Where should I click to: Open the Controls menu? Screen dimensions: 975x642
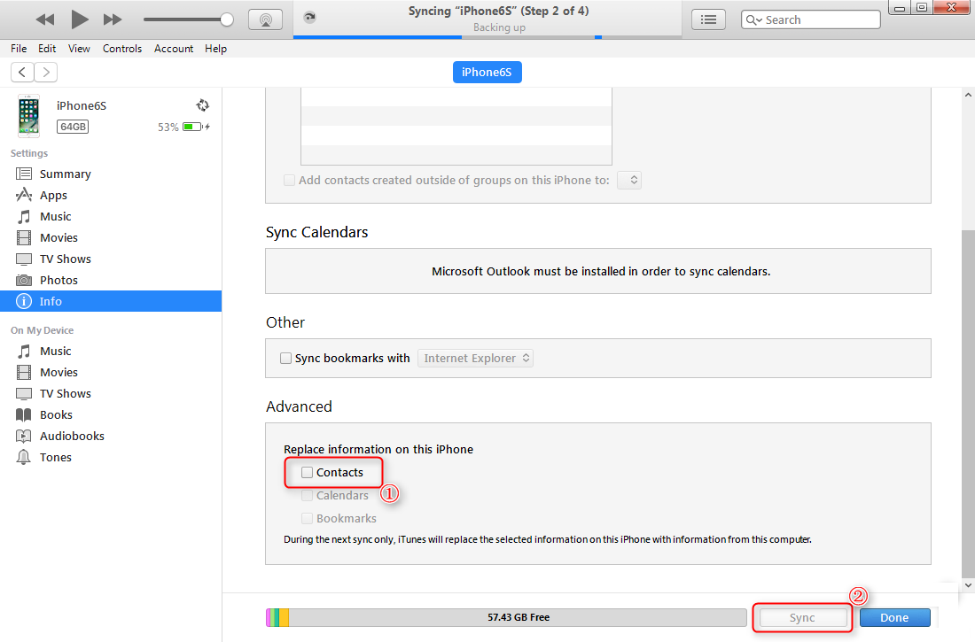click(121, 49)
